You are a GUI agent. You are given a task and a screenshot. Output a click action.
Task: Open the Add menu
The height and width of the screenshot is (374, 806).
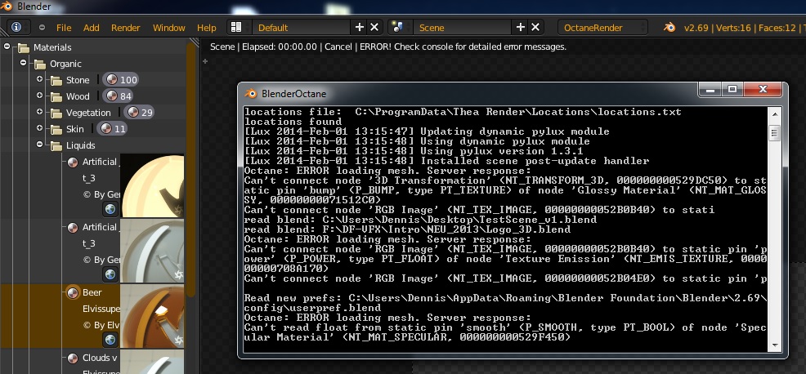[x=92, y=28]
